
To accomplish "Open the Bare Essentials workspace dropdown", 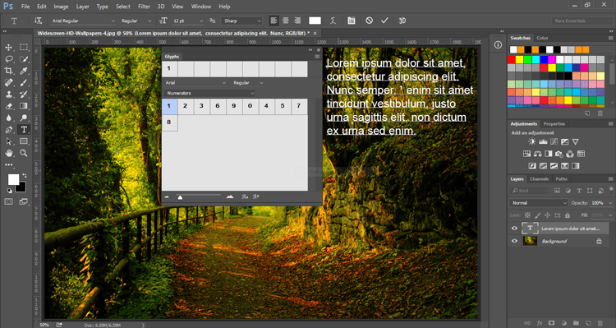I will tap(582, 21).
